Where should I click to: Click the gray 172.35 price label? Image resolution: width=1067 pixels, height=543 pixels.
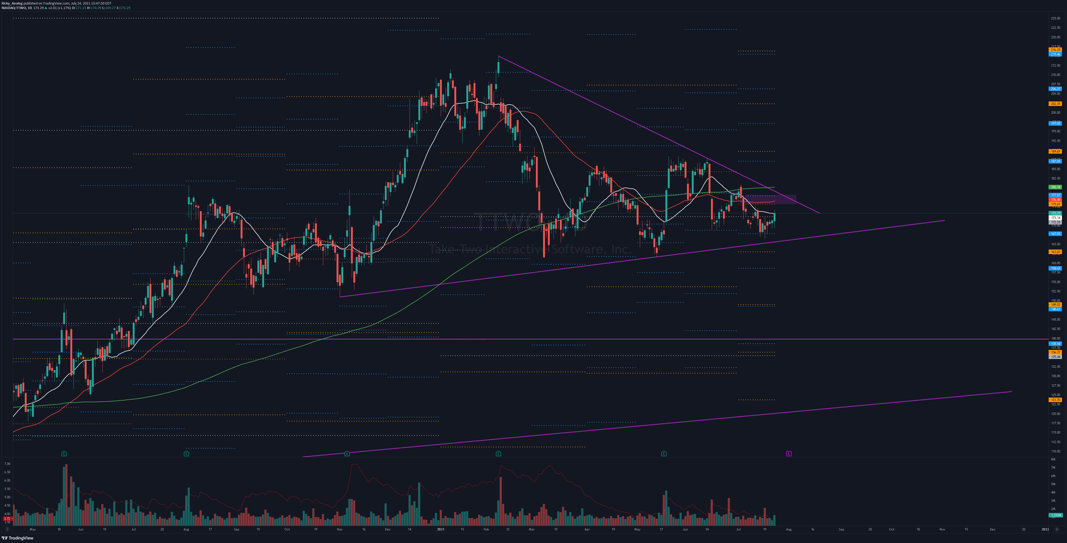coord(1055,222)
